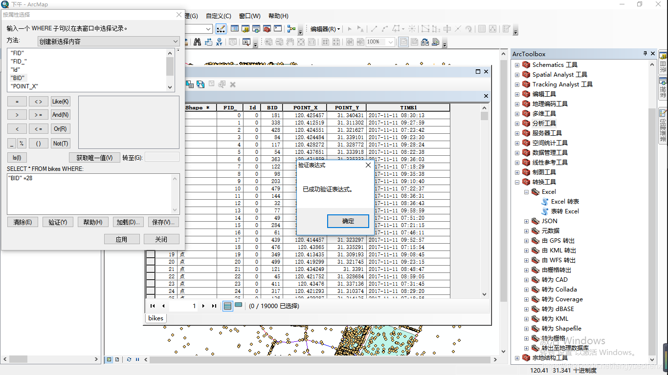The image size is (668, 375).
Task: Show only selected records in table
Action: [238, 306]
